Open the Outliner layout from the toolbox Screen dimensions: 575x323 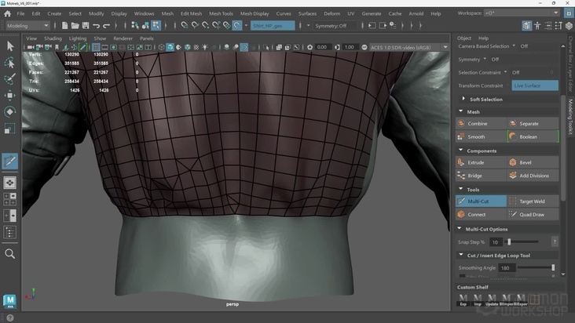[10, 232]
